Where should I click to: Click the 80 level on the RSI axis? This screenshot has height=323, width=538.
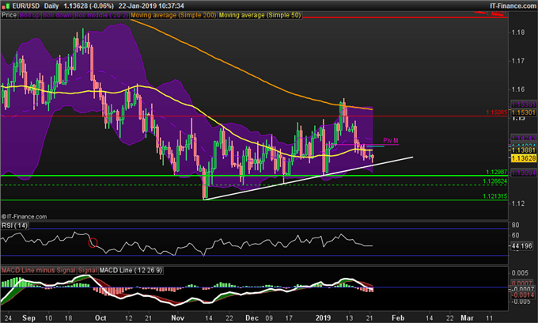[515, 225]
